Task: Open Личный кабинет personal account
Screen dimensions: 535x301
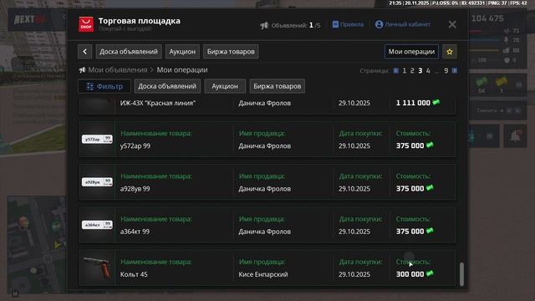Action: click(x=403, y=24)
